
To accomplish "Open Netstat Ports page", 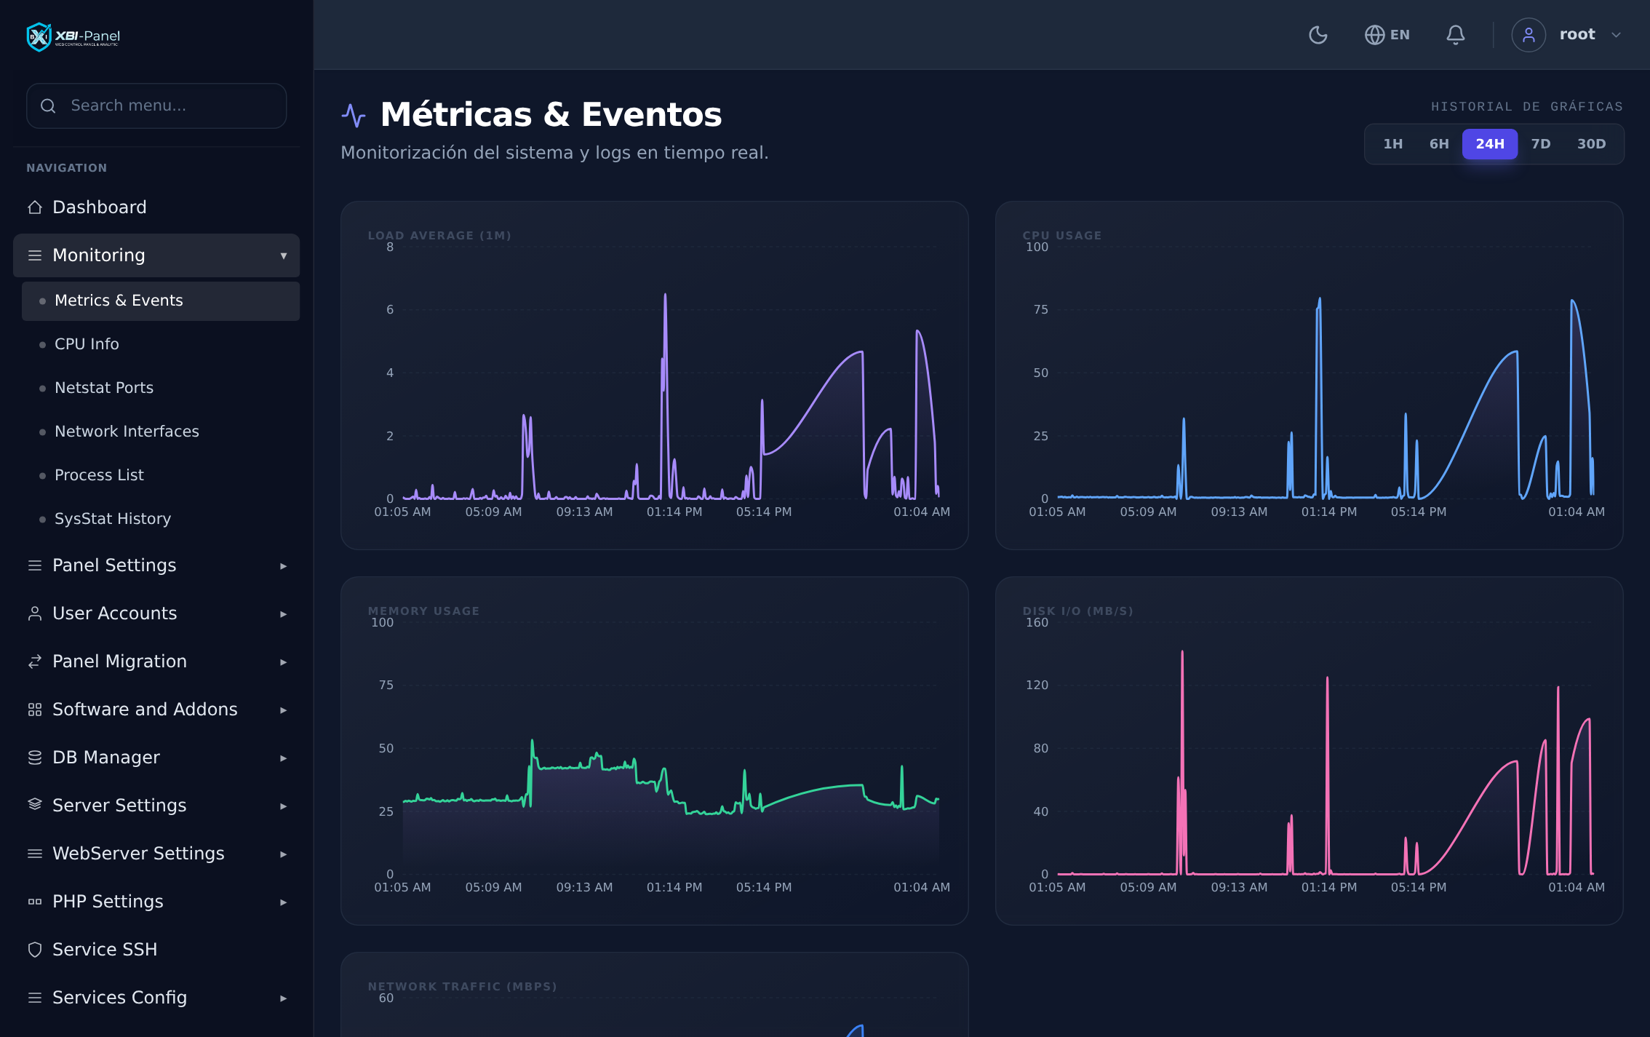I will pyautogui.click(x=161, y=388).
